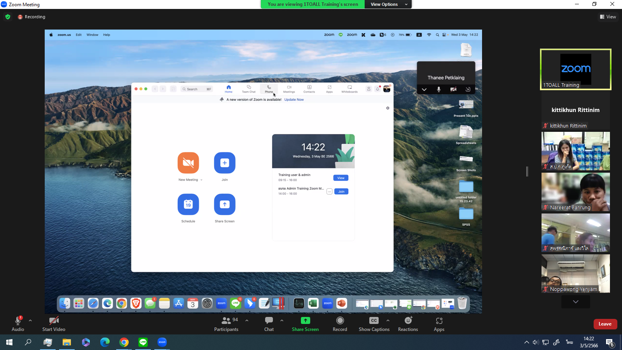Expand the Participants options caret
The image size is (622, 350).
coord(247,320)
